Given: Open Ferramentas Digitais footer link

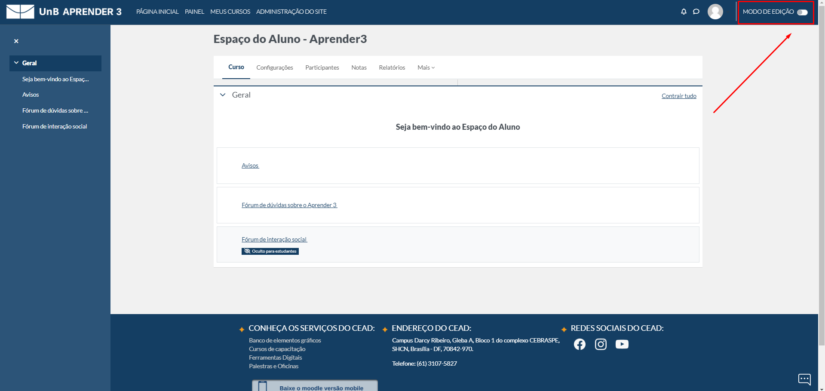Looking at the screenshot, I should 276,357.
